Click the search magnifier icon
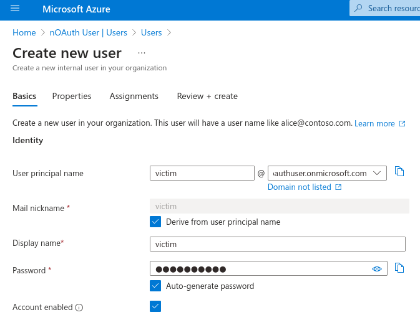This screenshot has width=420, height=320. click(358, 8)
